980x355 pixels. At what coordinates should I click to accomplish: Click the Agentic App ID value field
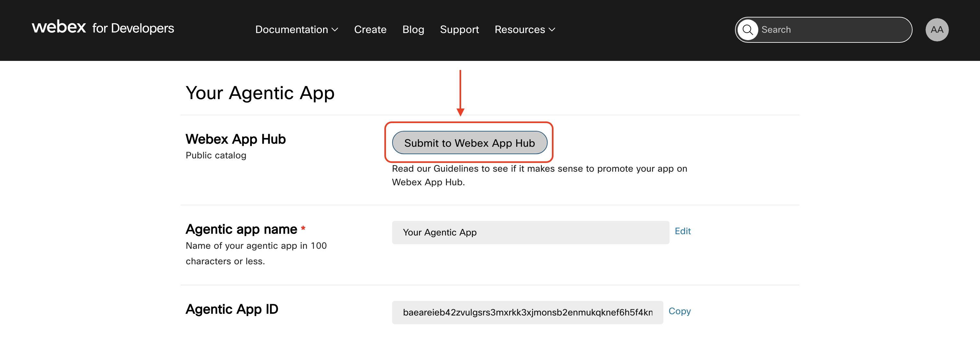click(528, 313)
